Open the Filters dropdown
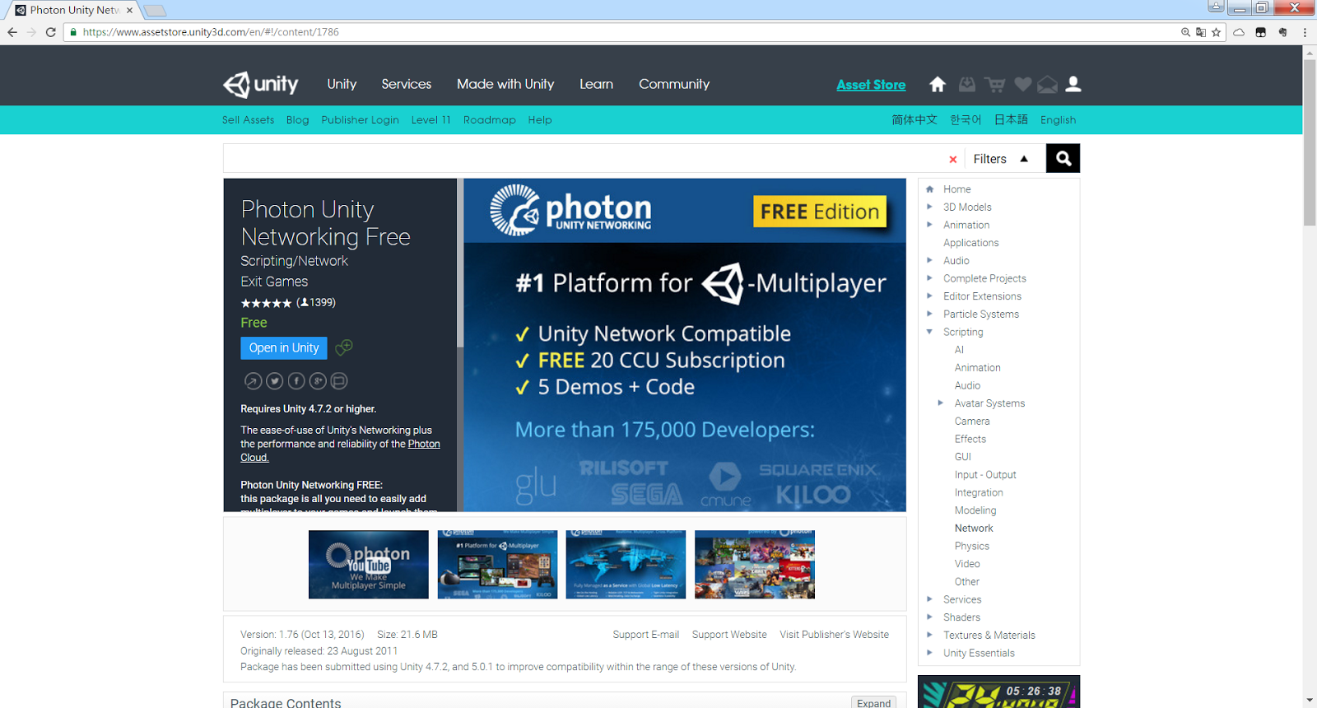The width and height of the screenshot is (1317, 708). point(1001,159)
